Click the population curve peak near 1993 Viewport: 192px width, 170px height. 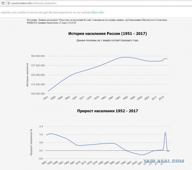click(x=125, y=57)
